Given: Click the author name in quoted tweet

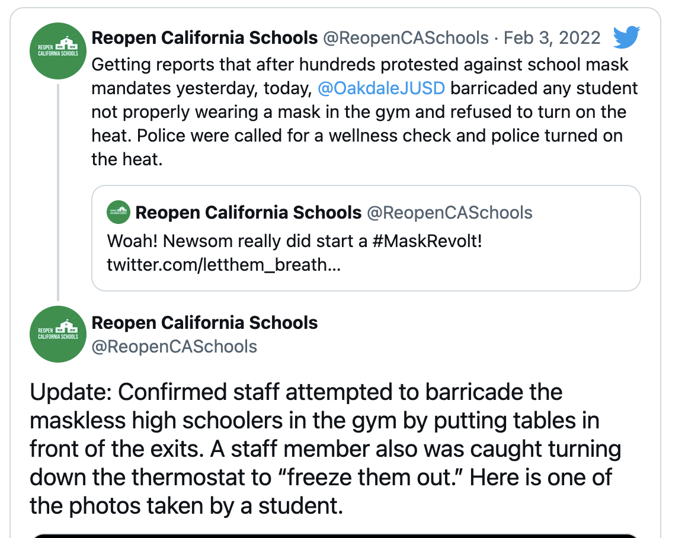Looking at the screenshot, I should tap(248, 213).
